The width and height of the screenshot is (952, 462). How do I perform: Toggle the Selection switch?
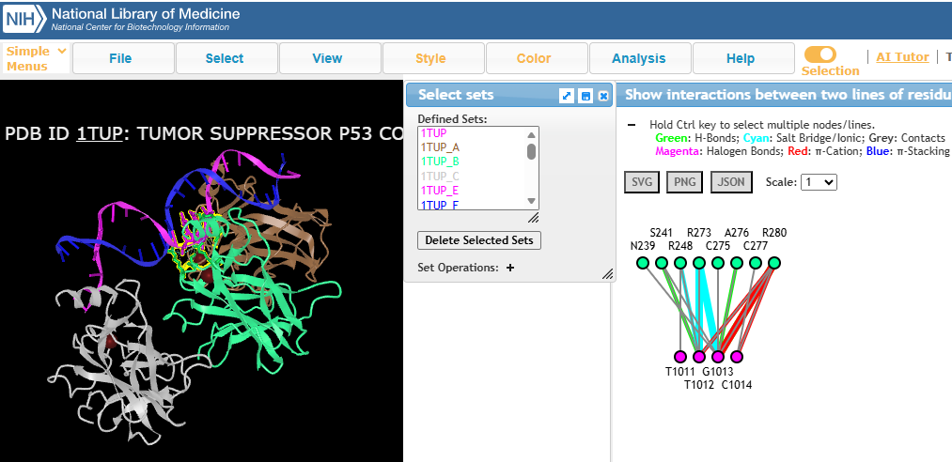[819, 55]
